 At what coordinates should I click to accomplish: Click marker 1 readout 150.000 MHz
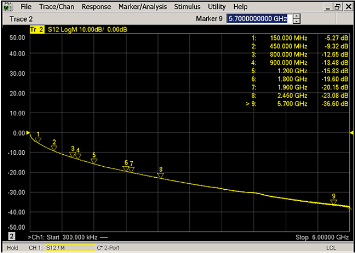pos(289,38)
